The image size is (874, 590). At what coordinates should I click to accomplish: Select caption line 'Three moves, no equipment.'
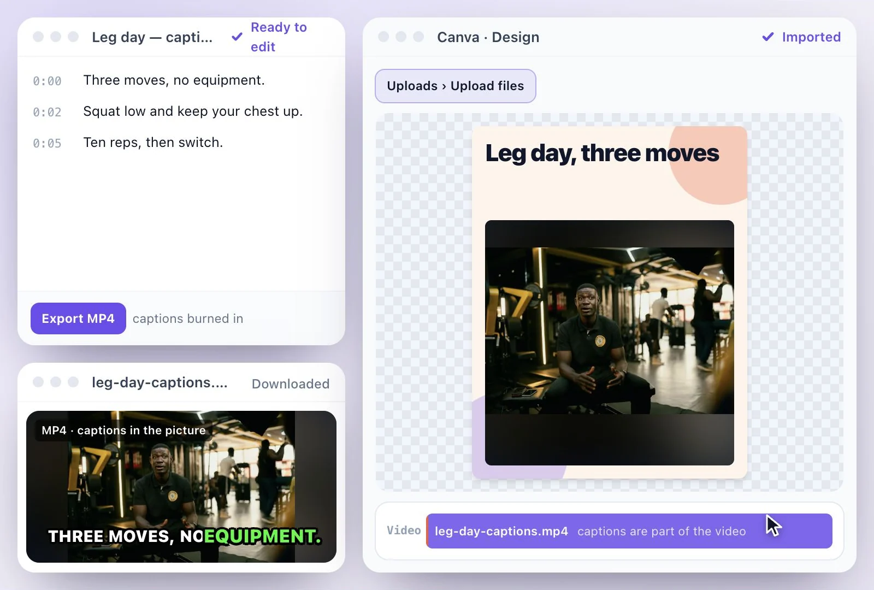click(174, 80)
